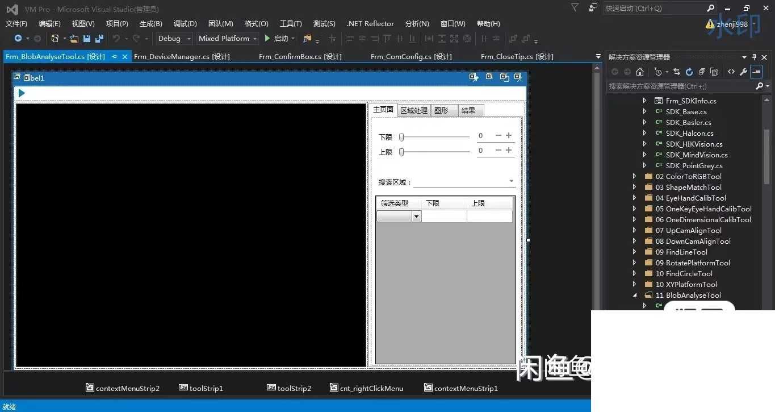The height and width of the screenshot is (412, 775).
Task: Open the document tabs overflow dropdown
Action: click(598, 56)
